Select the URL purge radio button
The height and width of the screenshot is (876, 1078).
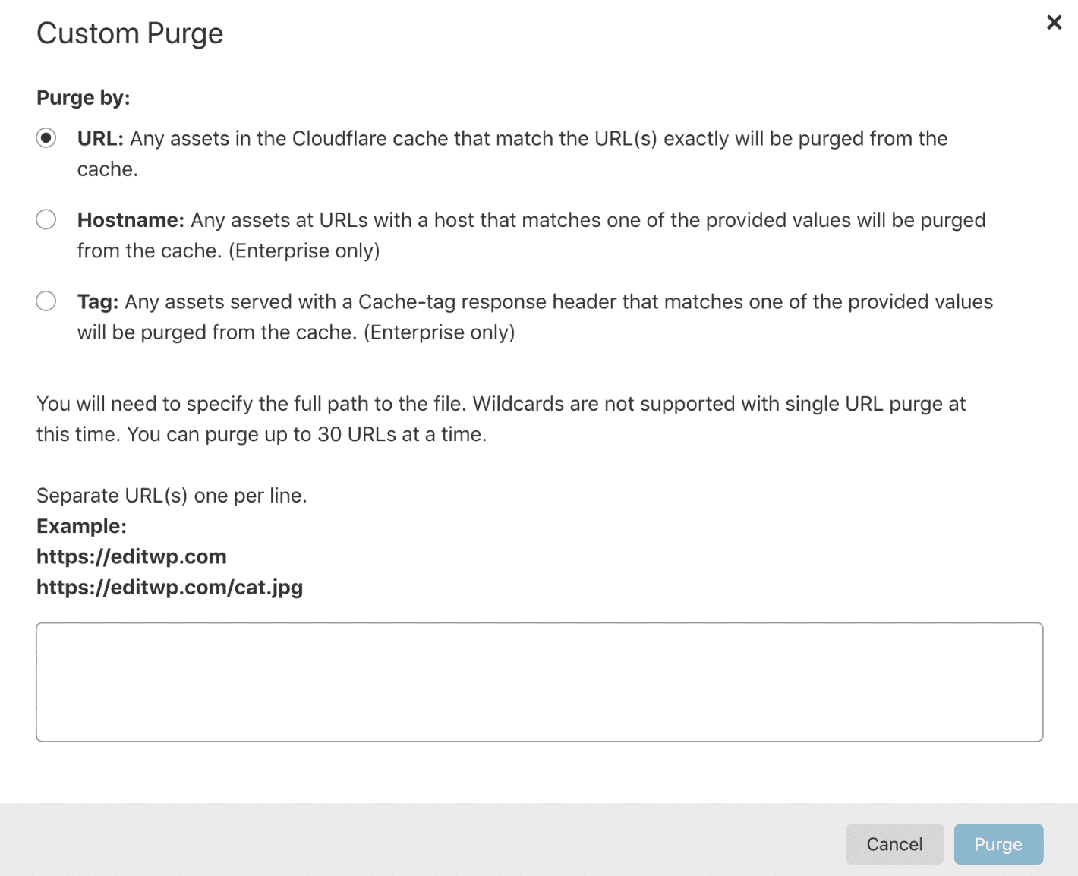pyautogui.click(x=46, y=137)
